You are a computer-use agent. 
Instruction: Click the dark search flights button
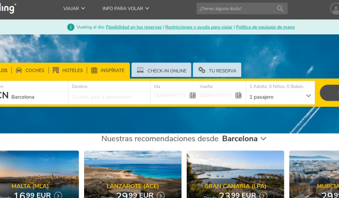tap(329, 93)
